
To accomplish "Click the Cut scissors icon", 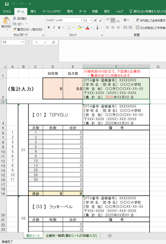I will pyautogui.click(x=15, y=18).
